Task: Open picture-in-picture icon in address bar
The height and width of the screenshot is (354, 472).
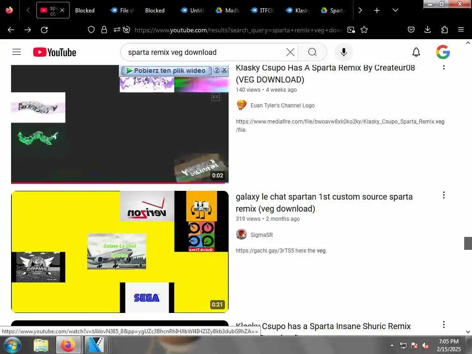Action: click(351, 30)
